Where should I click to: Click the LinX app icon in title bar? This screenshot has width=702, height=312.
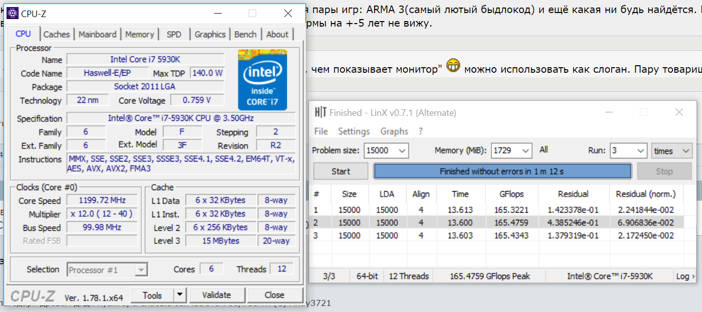click(320, 113)
